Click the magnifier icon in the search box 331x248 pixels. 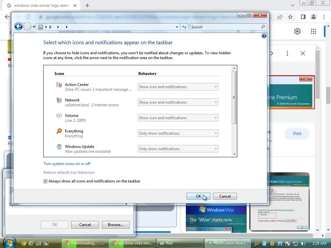[x=263, y=26]
